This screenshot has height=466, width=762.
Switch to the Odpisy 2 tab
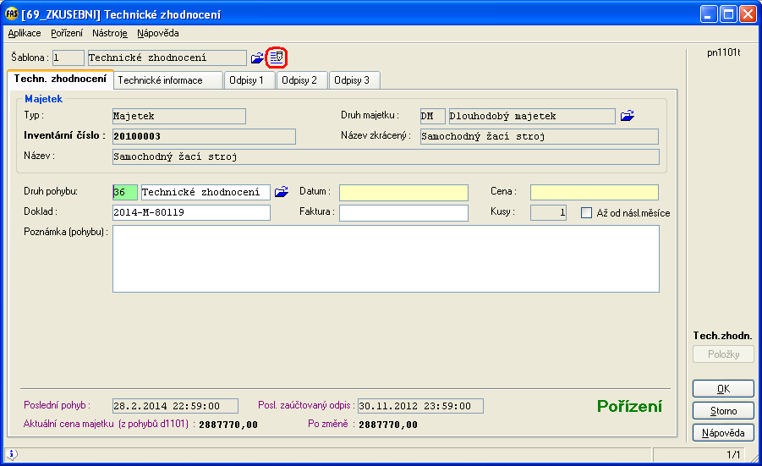(x=299, y=80)
